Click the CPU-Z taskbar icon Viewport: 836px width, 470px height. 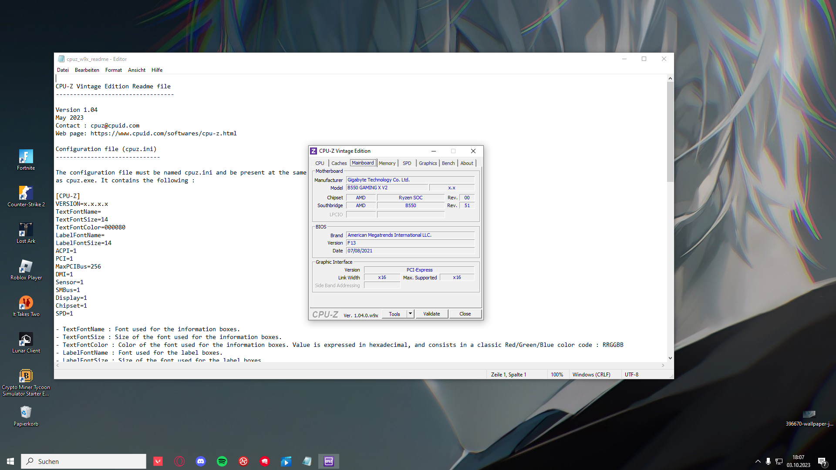(x=329, y=461)
